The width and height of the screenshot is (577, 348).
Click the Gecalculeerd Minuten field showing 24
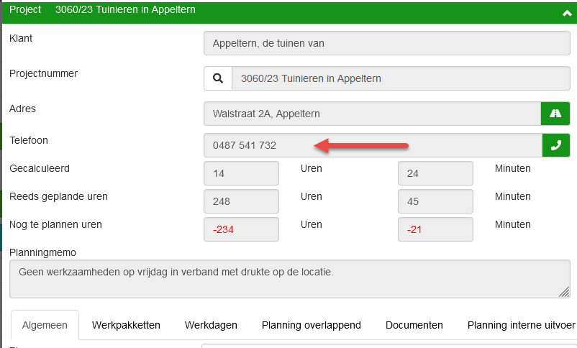pyautogui.click(x=435, y=173)
